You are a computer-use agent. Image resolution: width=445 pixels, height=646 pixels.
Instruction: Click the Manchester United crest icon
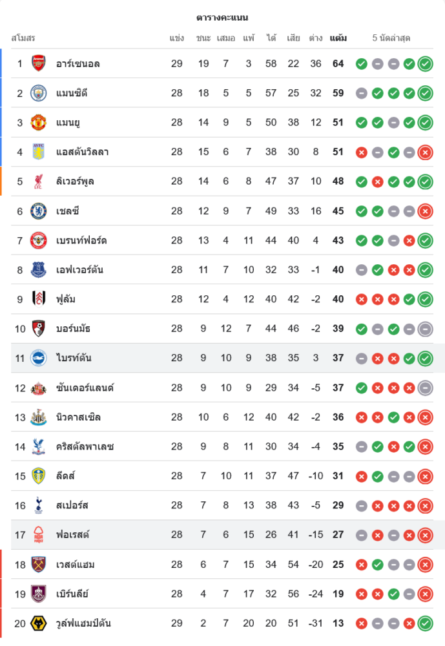click(x=39, y=122)
